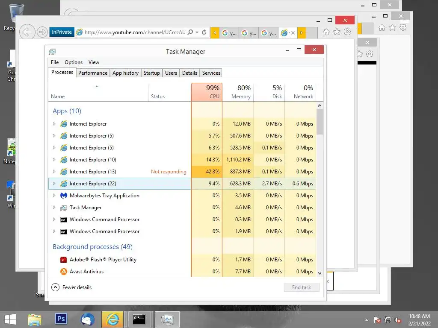Open Home icon in front IE window

point(326,32)
